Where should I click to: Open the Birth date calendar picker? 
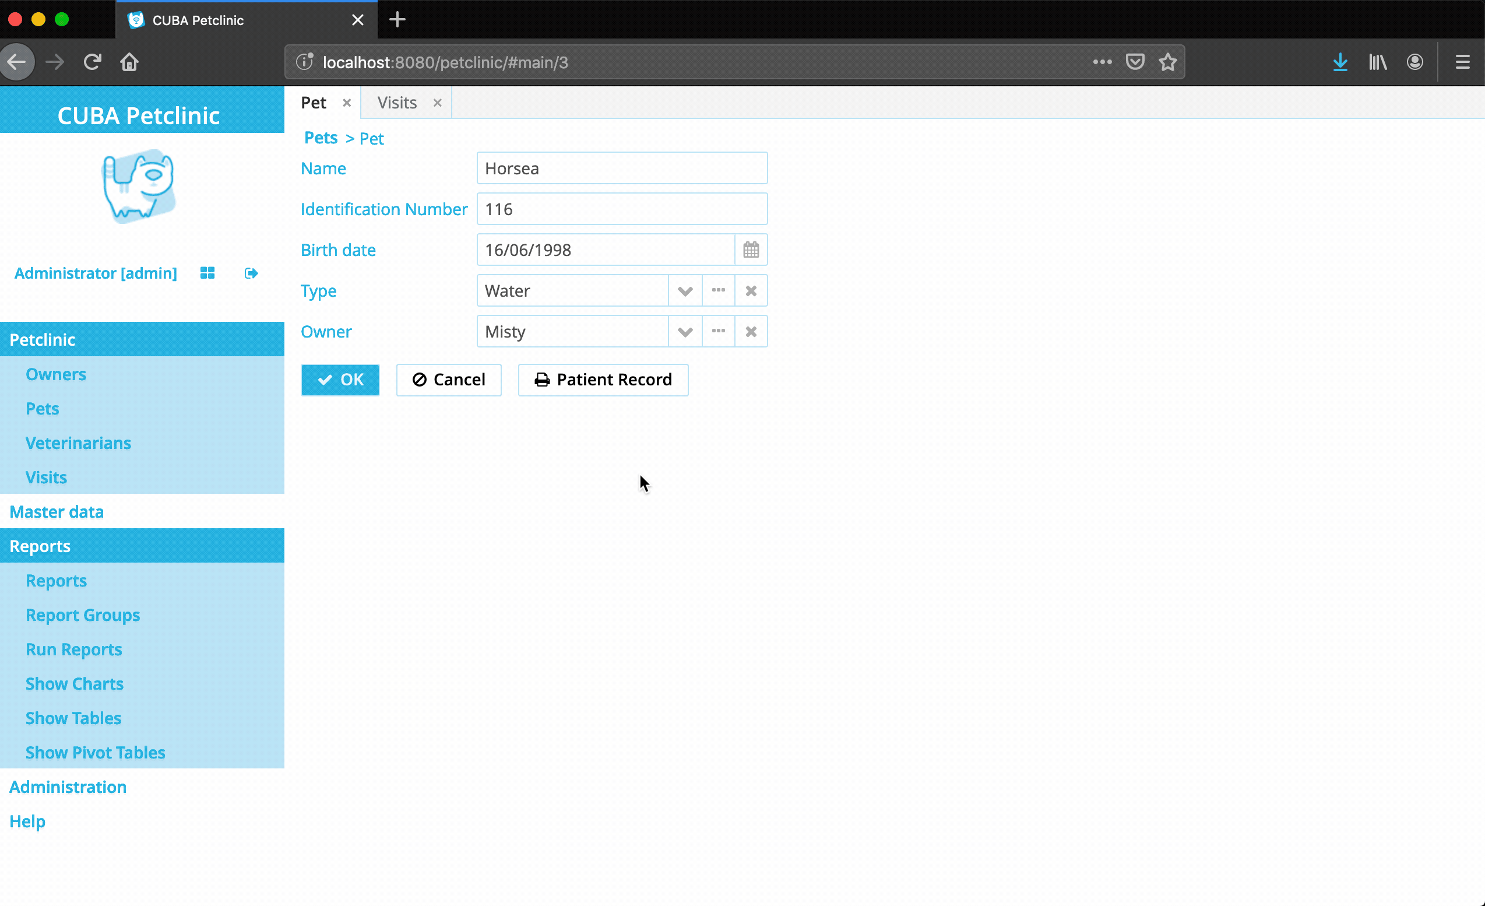pos(750,250)
